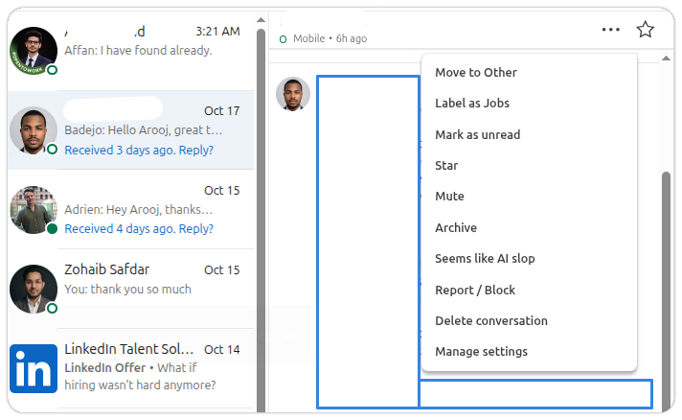Image resolution: width=682 pixels, height=420 pixels.
Task: Click conversation list scroll-up arrow
Action: coord(261,20)
